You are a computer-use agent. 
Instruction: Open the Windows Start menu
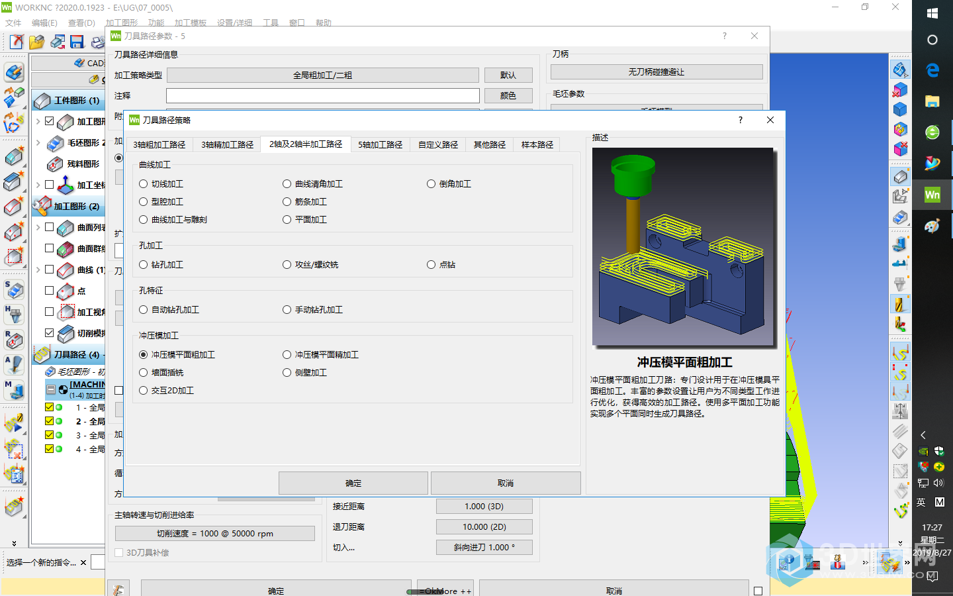point(932,13)
